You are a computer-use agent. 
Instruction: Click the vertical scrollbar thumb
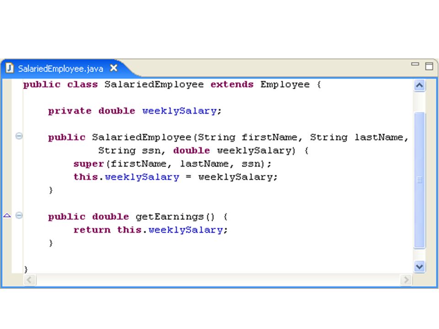(x=419, y=180)
